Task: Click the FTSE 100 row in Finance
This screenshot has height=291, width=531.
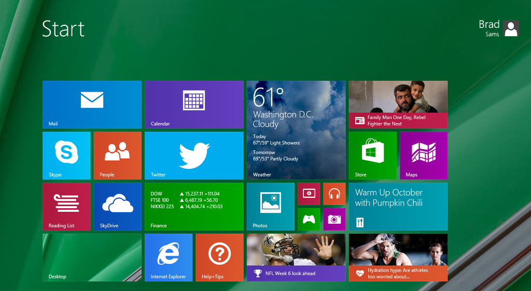Action: click(185, 200)
